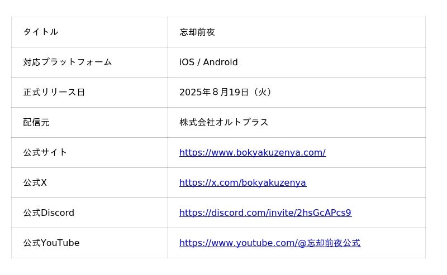447x275 pixels.
Task: Select the 対応プラットフォーム label cell
Action: [x=67, y=62]
